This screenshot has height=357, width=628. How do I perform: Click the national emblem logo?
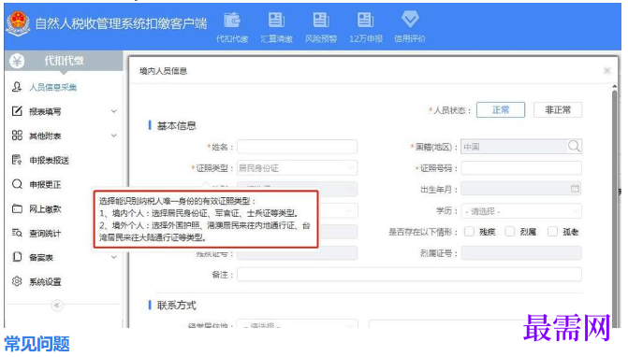18,23
